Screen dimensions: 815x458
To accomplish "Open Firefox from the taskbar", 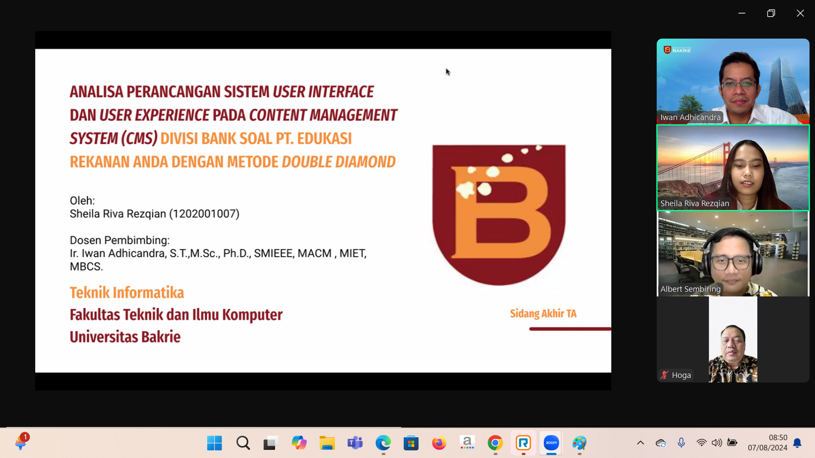I will click(439, 443).
